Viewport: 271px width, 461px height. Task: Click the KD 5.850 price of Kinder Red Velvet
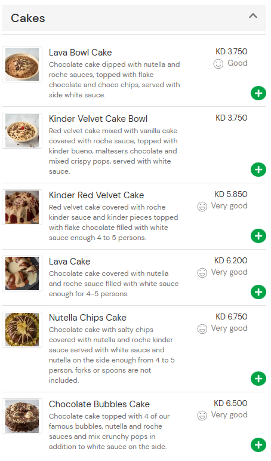231,194
